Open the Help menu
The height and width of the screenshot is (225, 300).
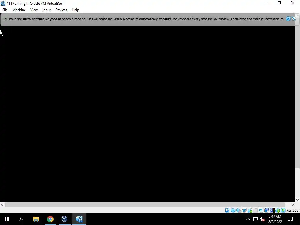[75, 10]
